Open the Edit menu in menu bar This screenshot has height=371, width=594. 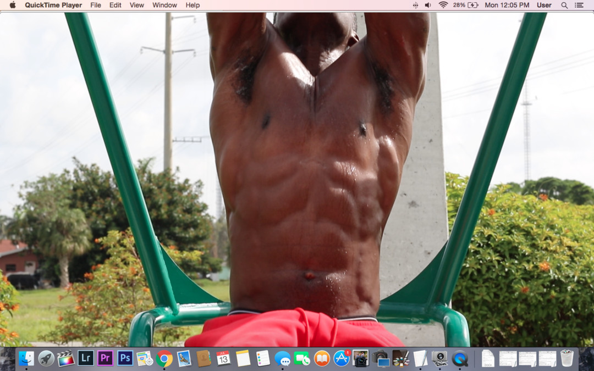pyautogui.click(x=115, y=5)
